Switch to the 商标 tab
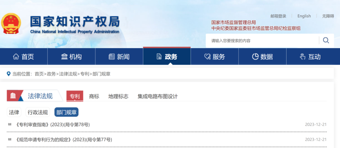Viewport: 340px width, 148px height. click(x=94, y=96)
